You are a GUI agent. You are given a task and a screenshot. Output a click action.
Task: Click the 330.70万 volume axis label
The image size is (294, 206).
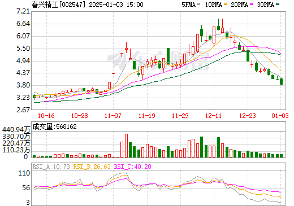(x=16, y=137)
